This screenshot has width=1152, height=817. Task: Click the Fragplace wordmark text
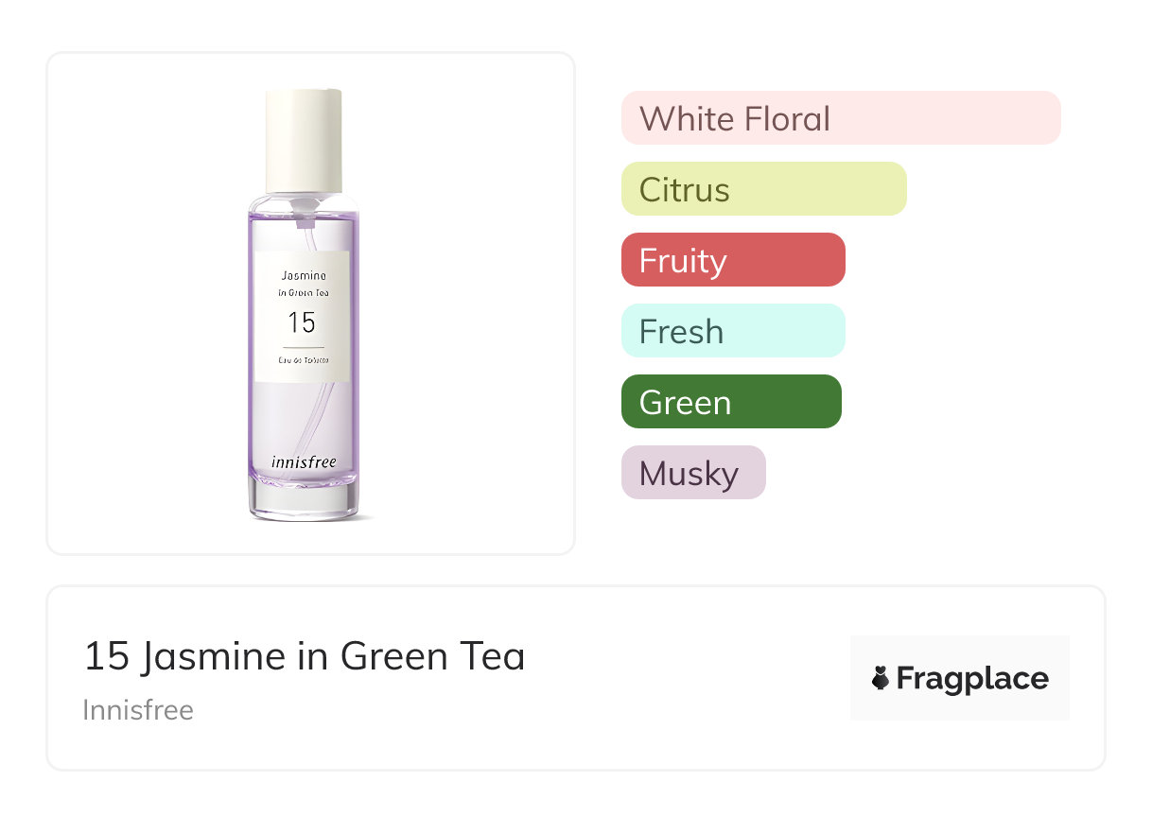pyautogui.click(x=972, y=679)
